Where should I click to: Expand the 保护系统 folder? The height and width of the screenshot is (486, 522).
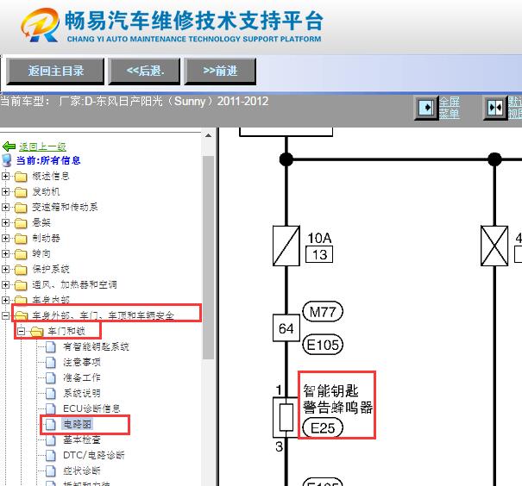tap(5, 269)
